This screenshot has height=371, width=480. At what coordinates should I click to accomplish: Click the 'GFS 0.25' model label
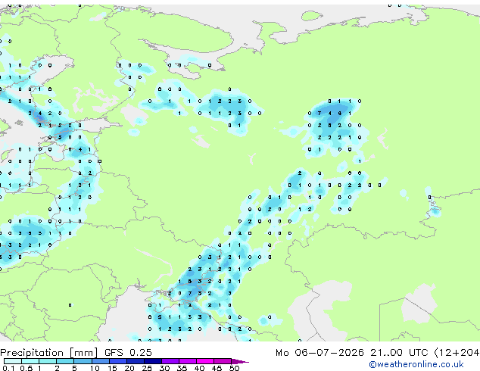(128, 353)
